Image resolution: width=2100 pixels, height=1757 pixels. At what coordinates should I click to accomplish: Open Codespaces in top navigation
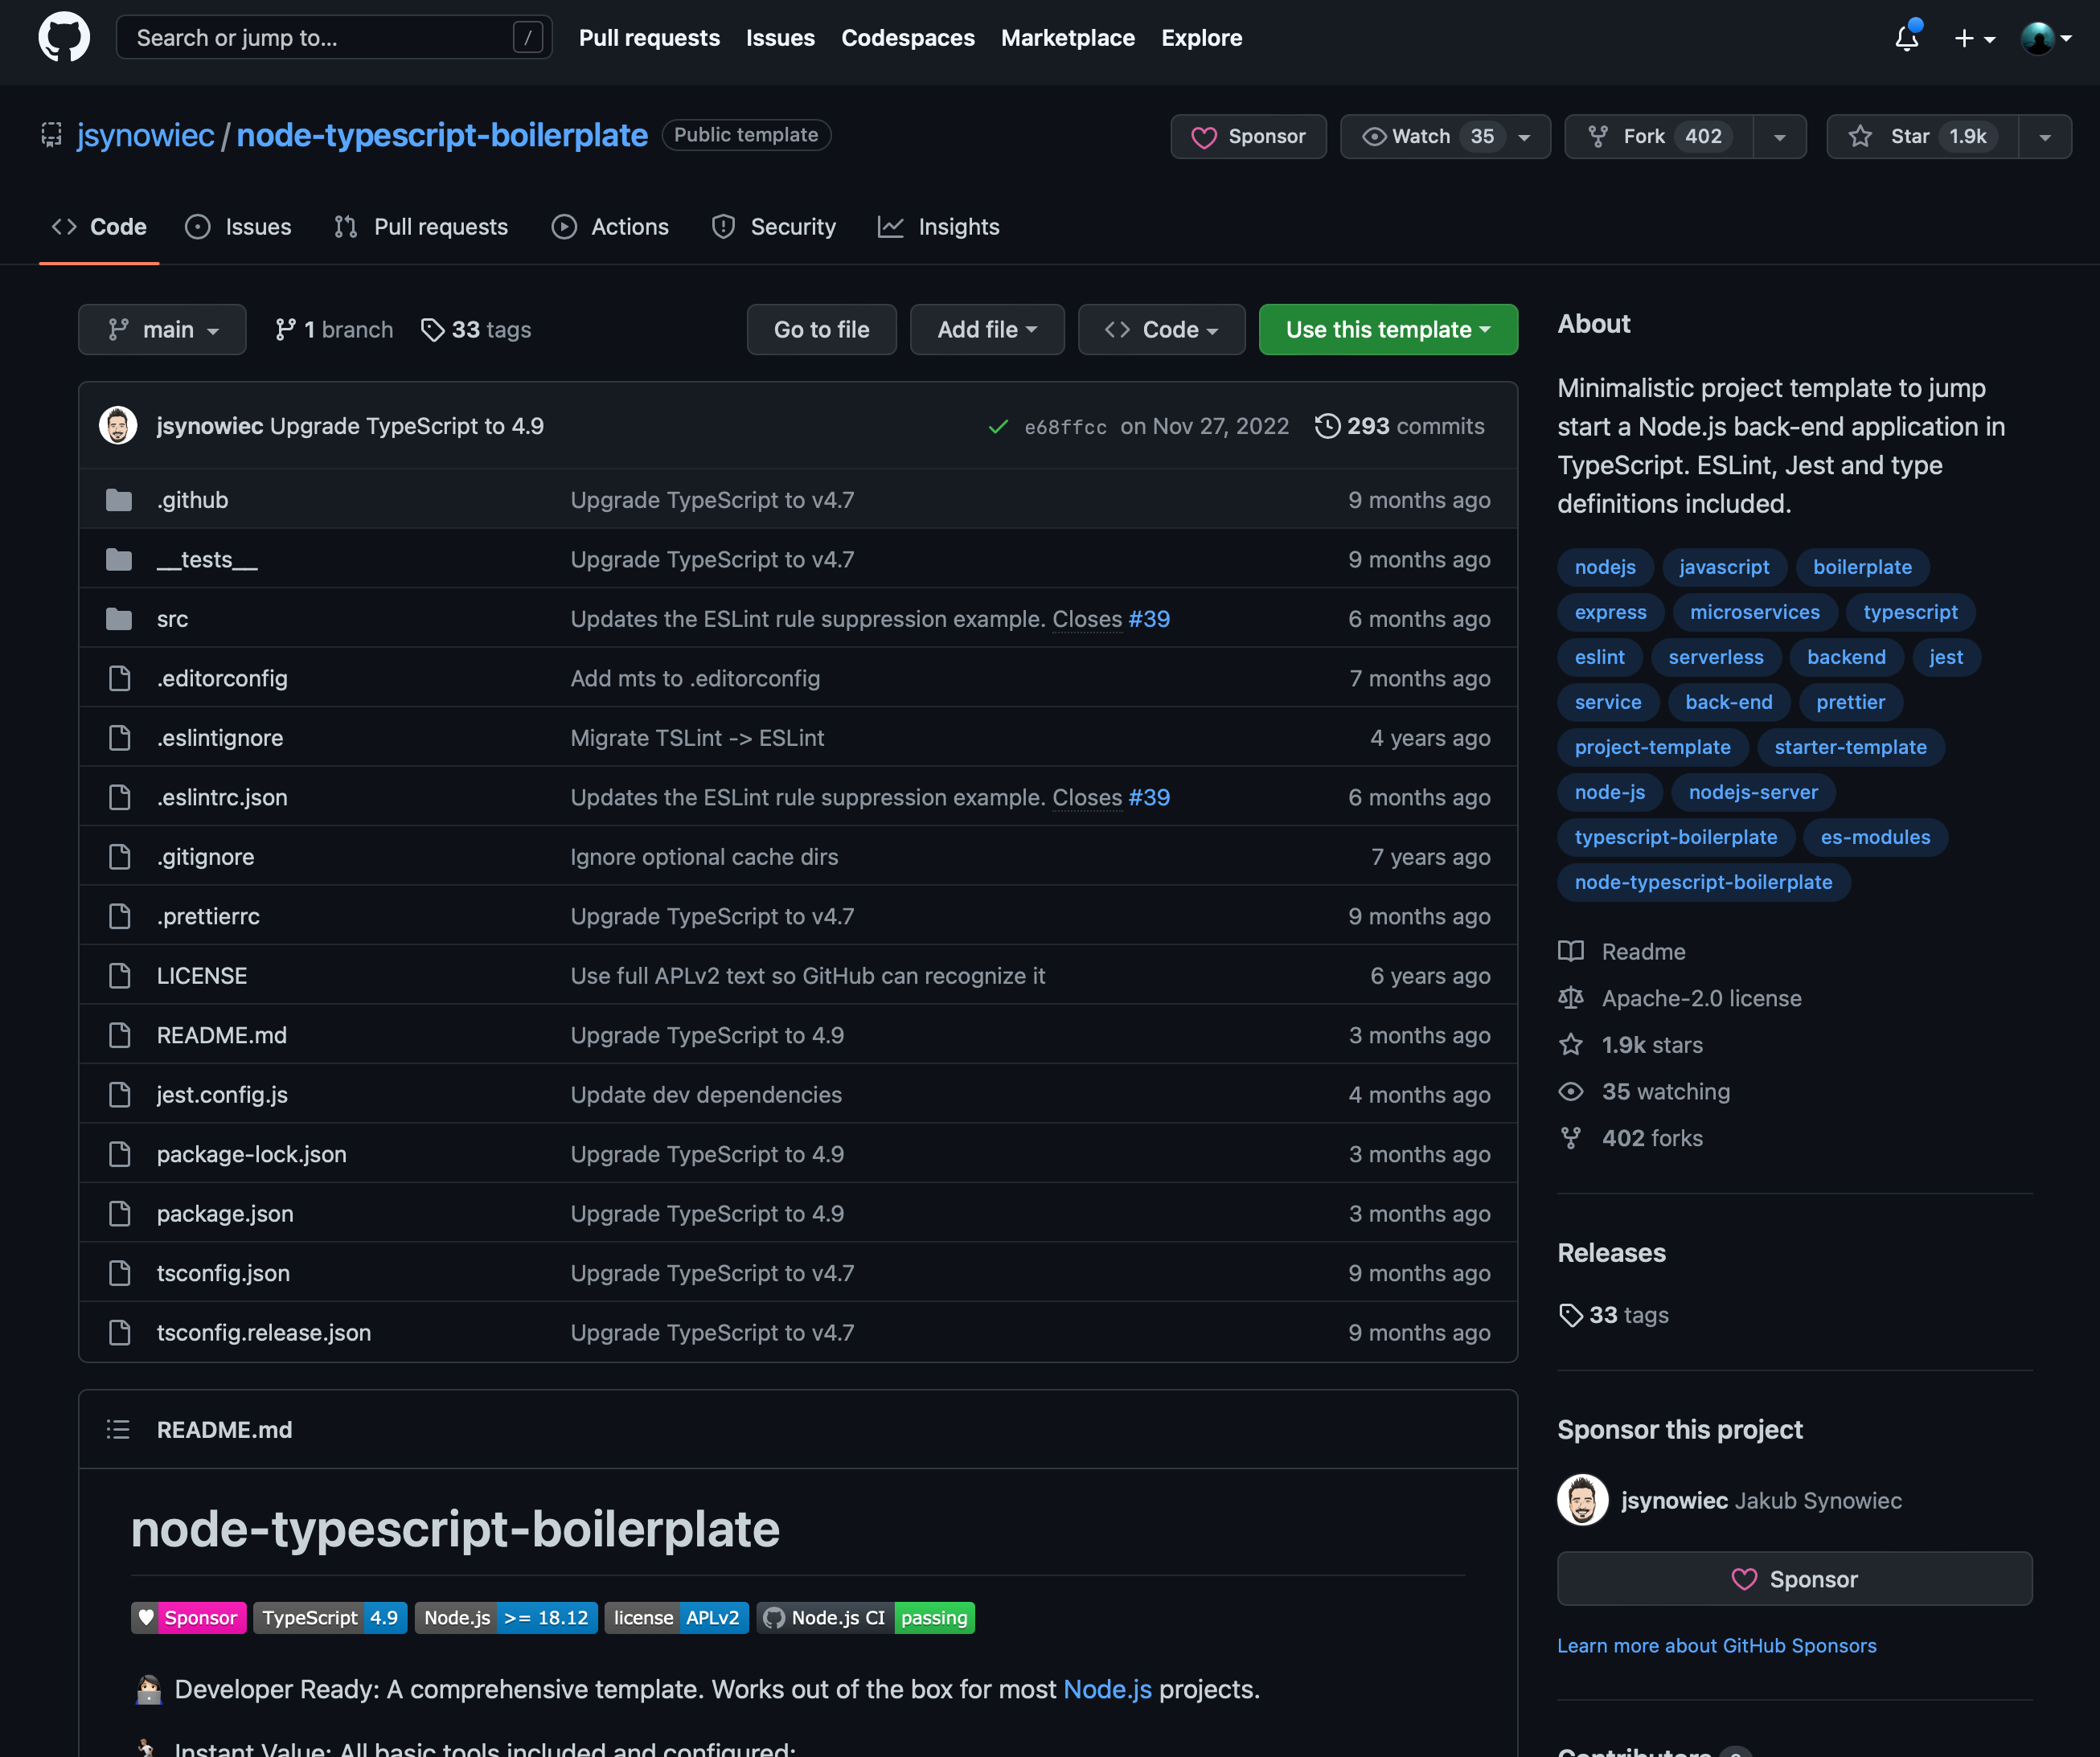[x=907, y=38]
